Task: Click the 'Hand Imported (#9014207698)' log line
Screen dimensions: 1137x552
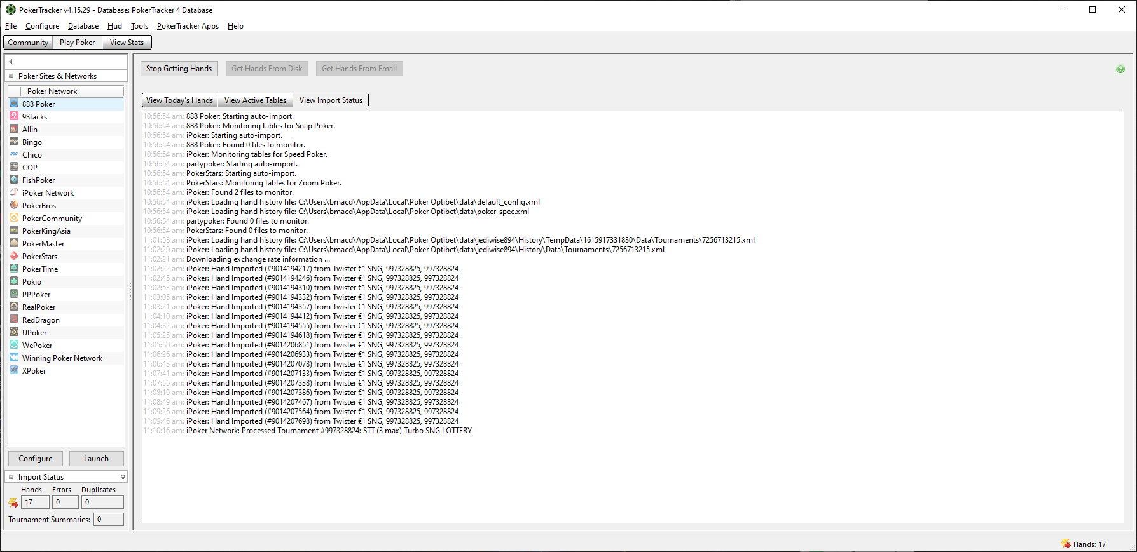Action: click(301, 421)
